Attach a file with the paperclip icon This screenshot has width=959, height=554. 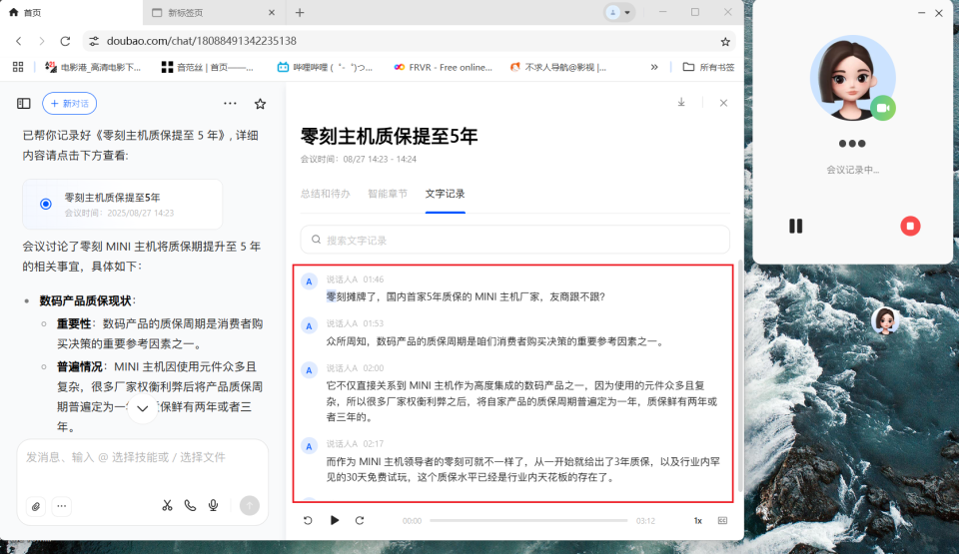[36, 506]
